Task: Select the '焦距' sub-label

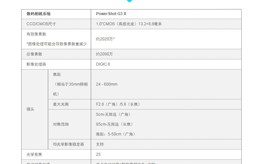Action: [x=57, y=74]
